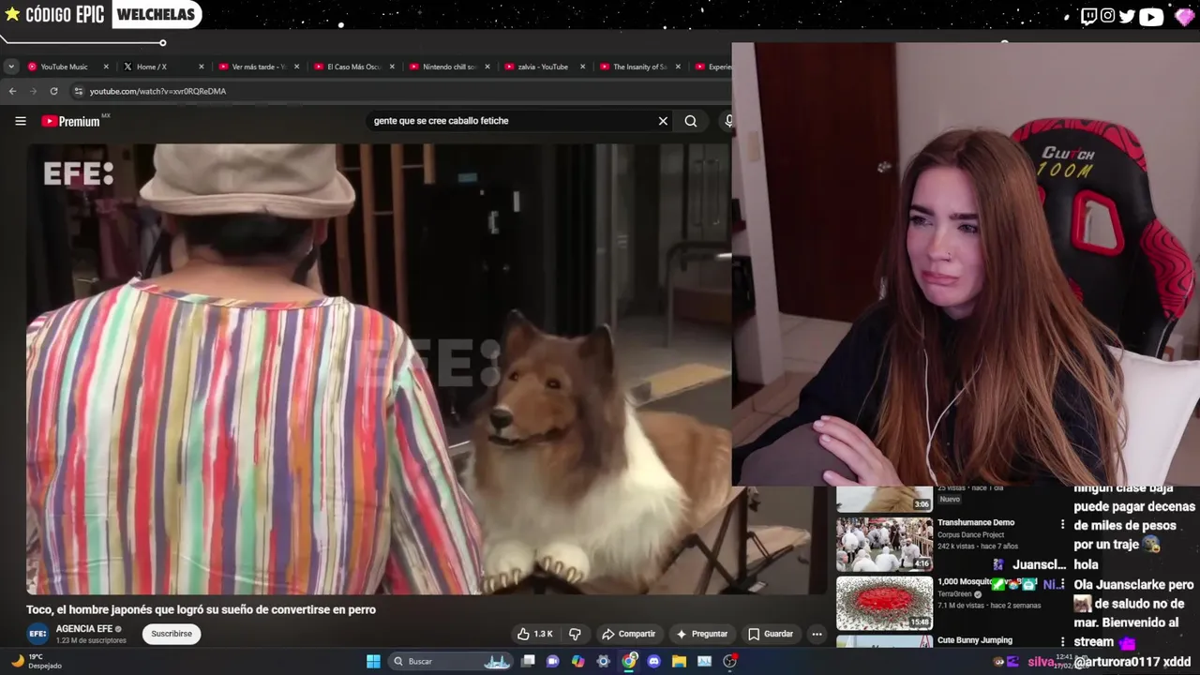Open the Cute Bunny Jumping video title
1200x675 pixels.
point(975,640)
